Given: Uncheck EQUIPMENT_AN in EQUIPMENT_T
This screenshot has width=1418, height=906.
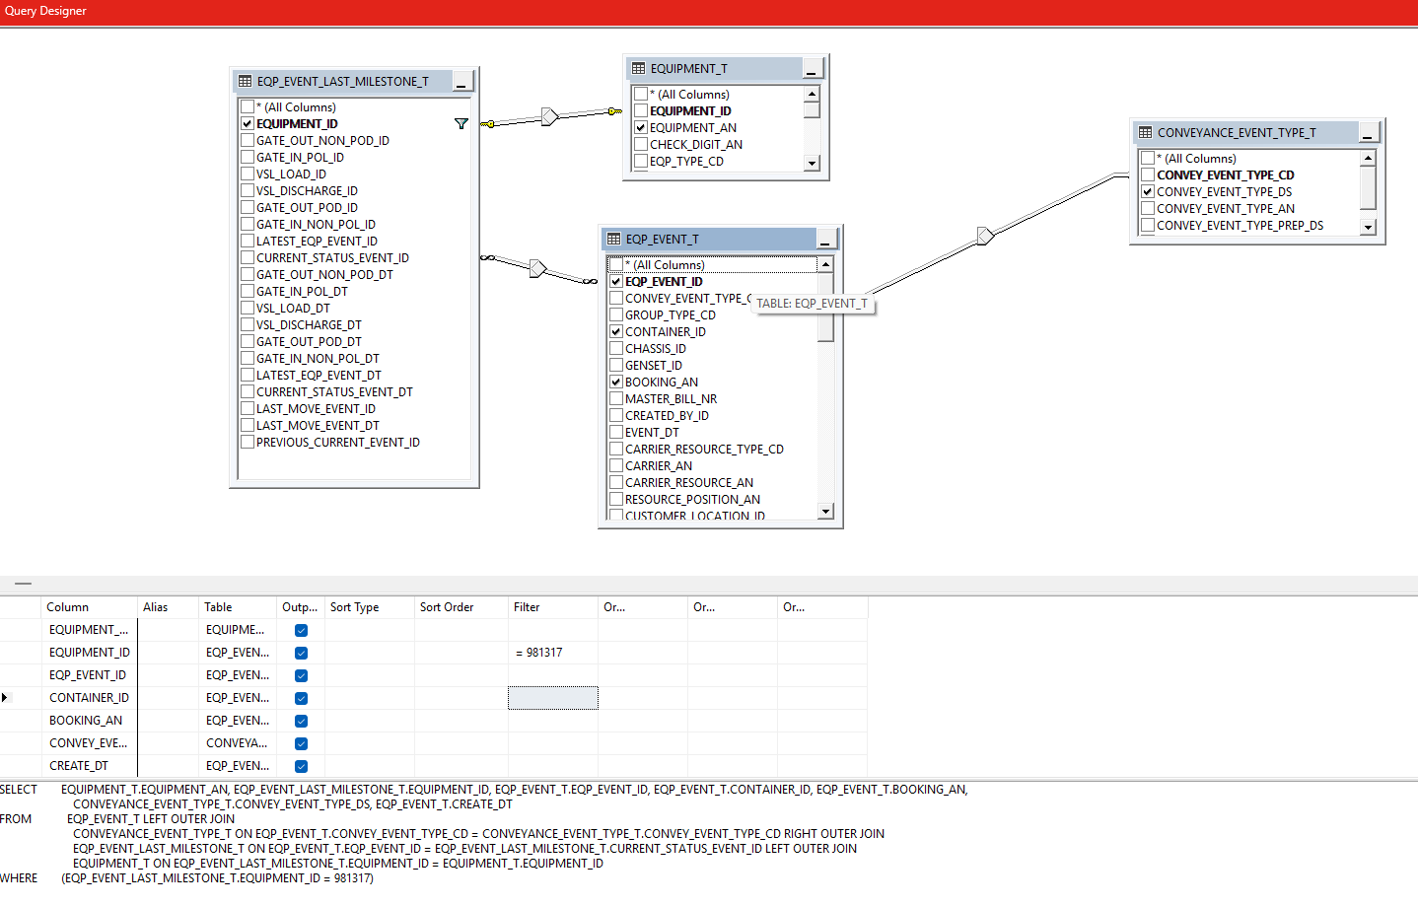Looking at the screenshot, I should 641,128.
